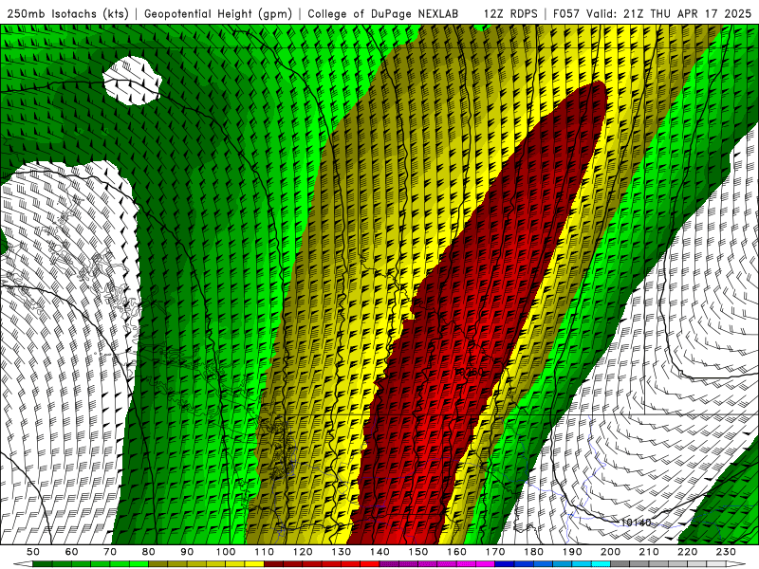759x569 pixels.
Task: Click the 230 kts legend label
Action: point(726,552)
